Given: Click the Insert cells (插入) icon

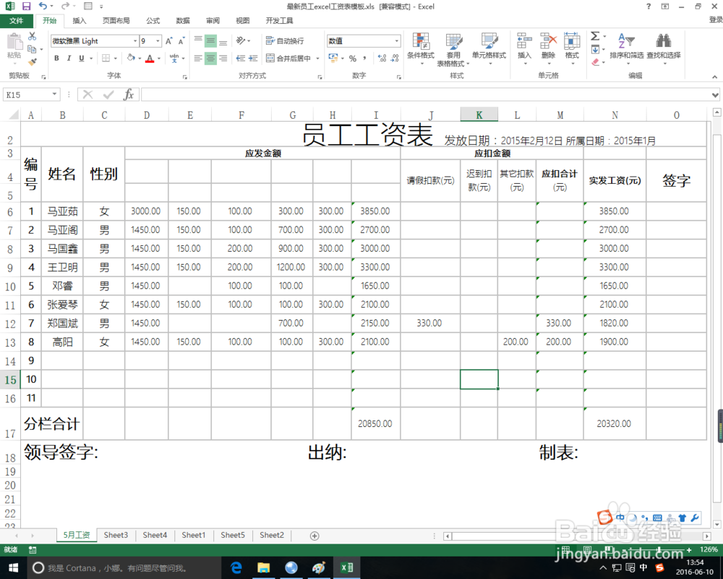Looking at the screenshot, I should 524,41.
